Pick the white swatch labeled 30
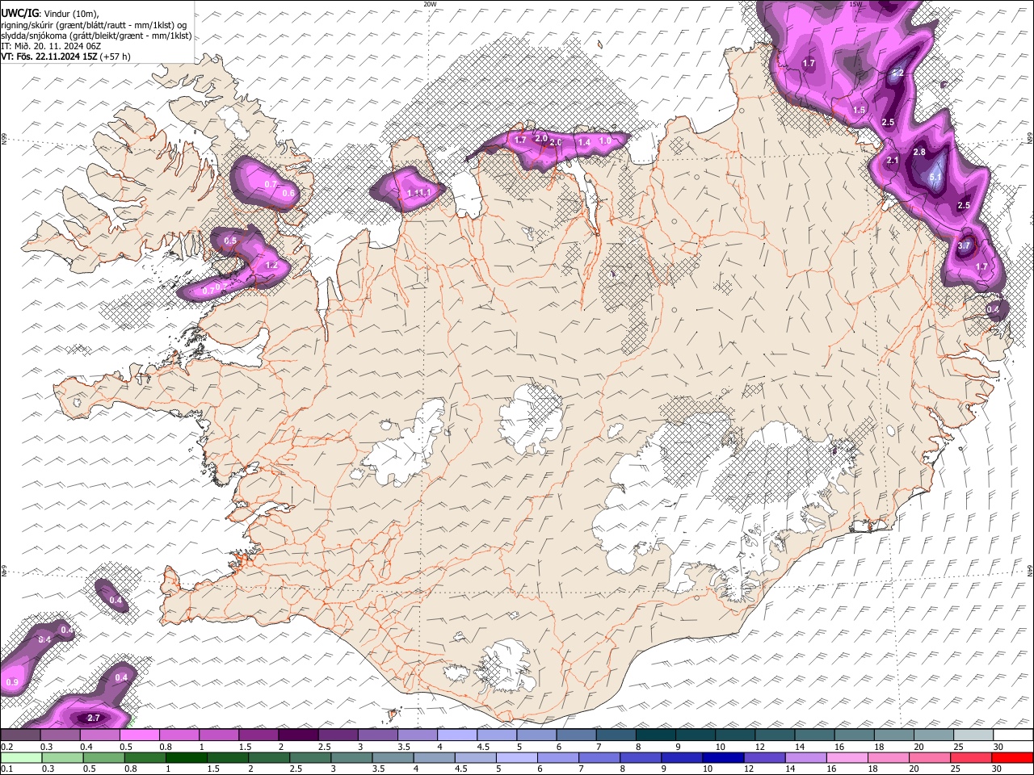This screenshot has width=1034, height=775. [1013, 735]
